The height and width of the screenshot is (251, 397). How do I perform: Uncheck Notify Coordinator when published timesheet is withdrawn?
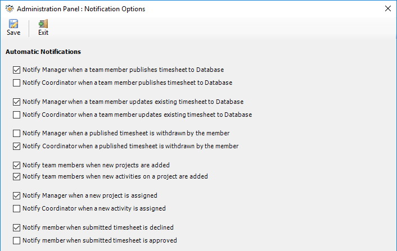(16, 146)
